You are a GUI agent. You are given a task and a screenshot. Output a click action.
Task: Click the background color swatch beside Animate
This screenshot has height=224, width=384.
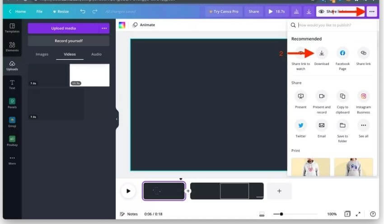point(122,25)
